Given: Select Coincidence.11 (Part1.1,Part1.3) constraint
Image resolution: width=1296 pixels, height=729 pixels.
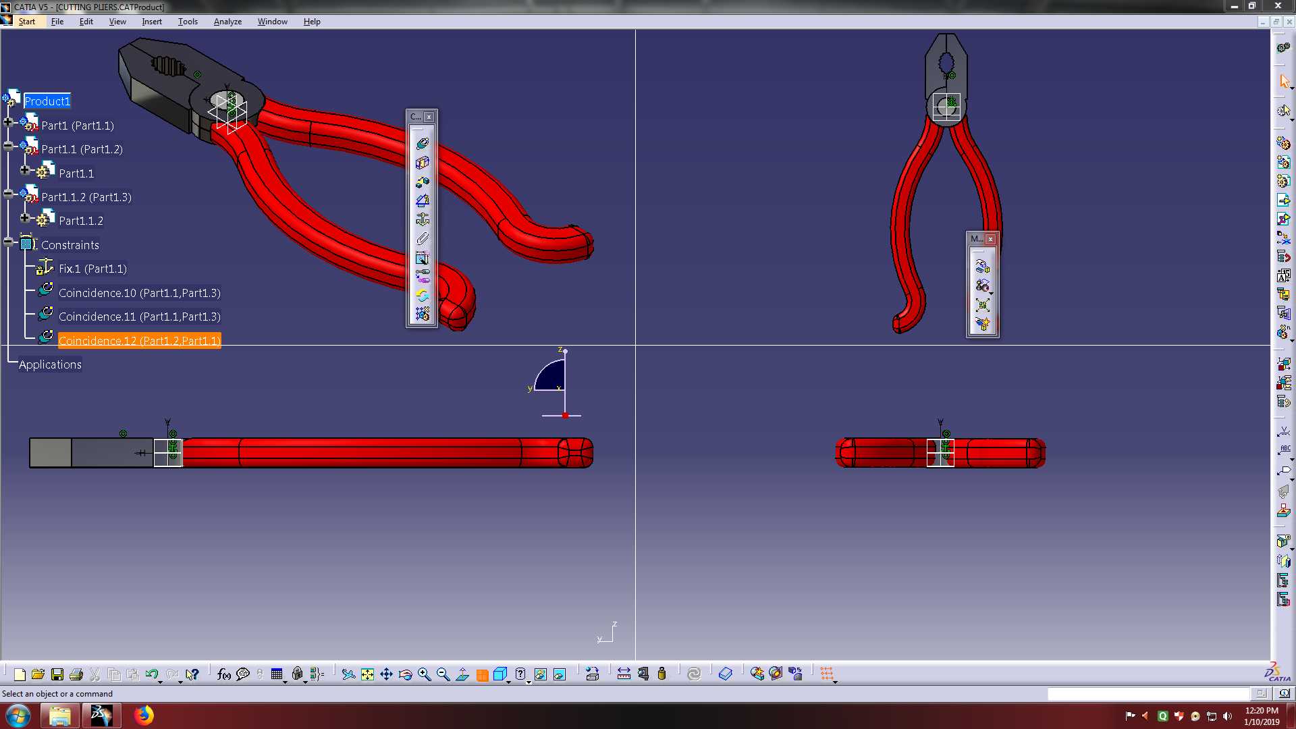Looking at the screenshot, I should click(140, 317).
